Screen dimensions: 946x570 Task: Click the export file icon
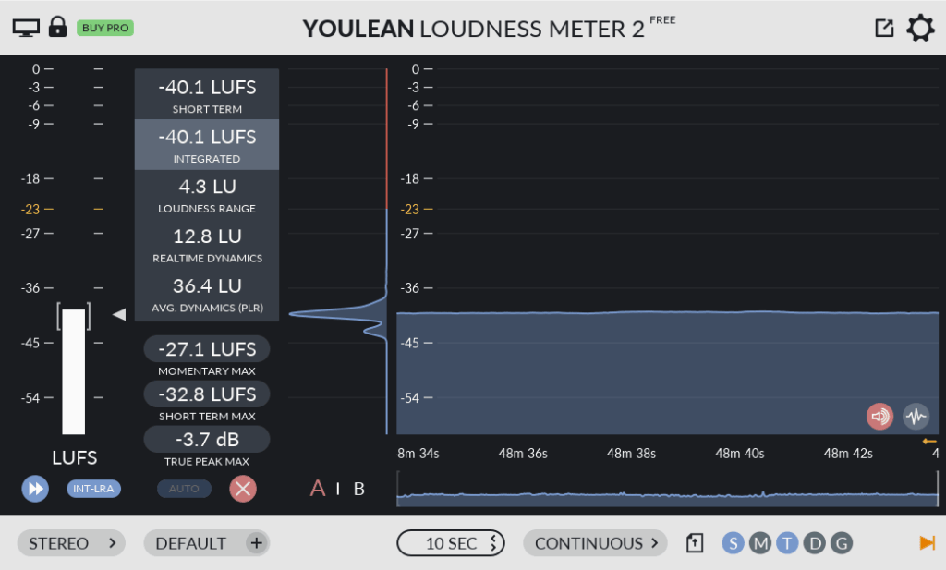point(695,543)
